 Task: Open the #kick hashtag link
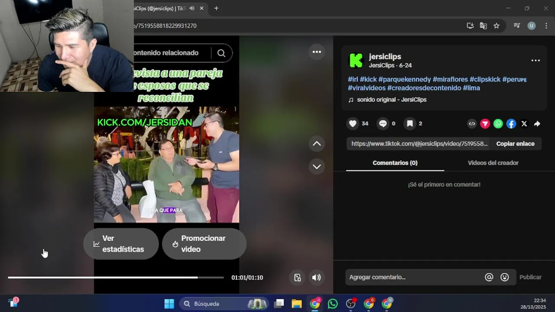click(x=368, y=80)
